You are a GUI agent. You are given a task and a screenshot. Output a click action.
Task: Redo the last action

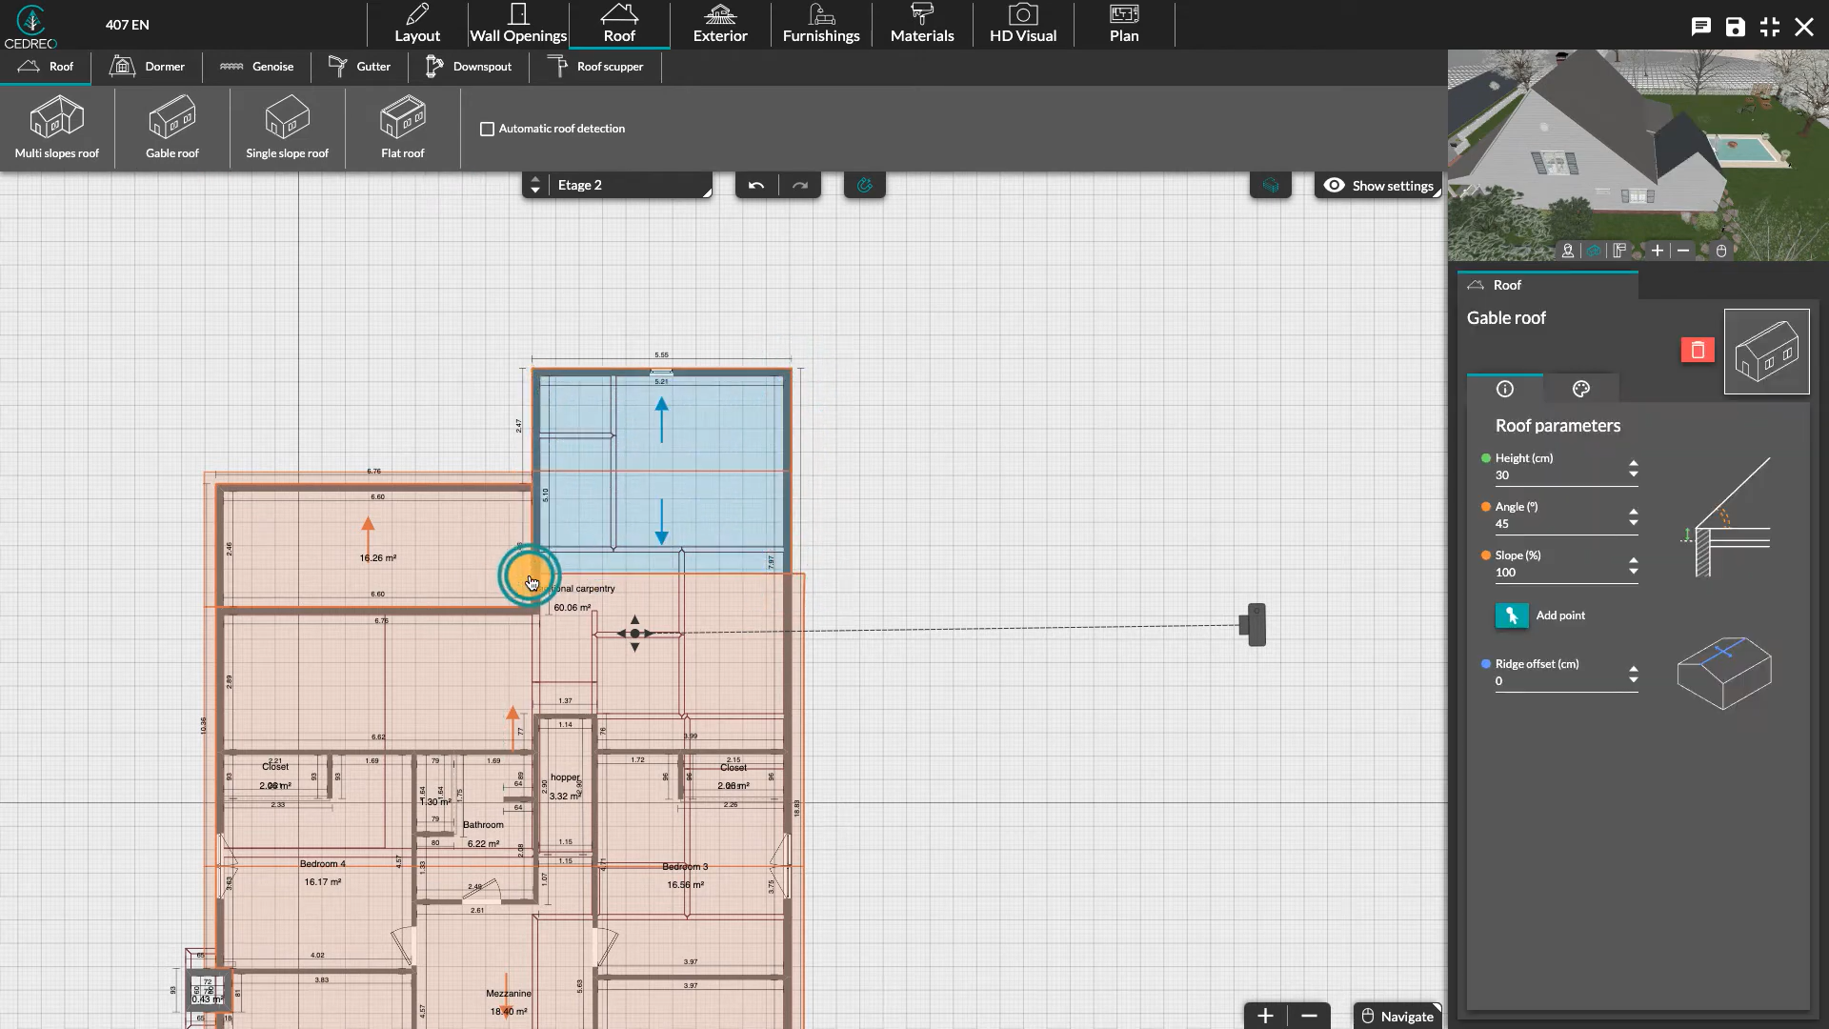pyautogui.click(x=800, y=185)
